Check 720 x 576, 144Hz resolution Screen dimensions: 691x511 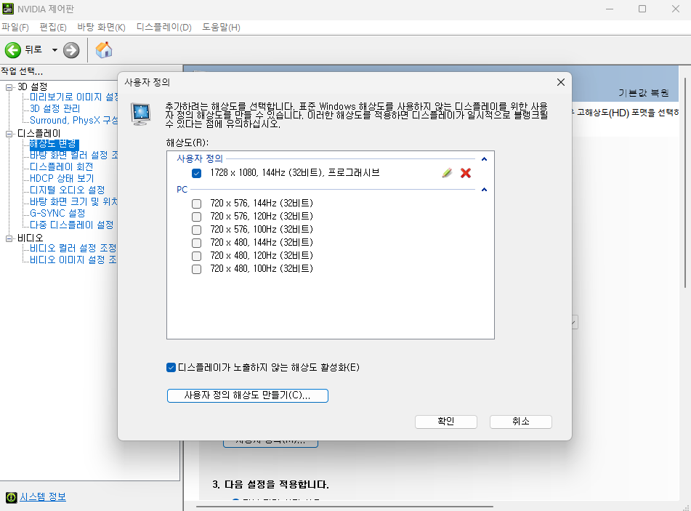[197, 204]
